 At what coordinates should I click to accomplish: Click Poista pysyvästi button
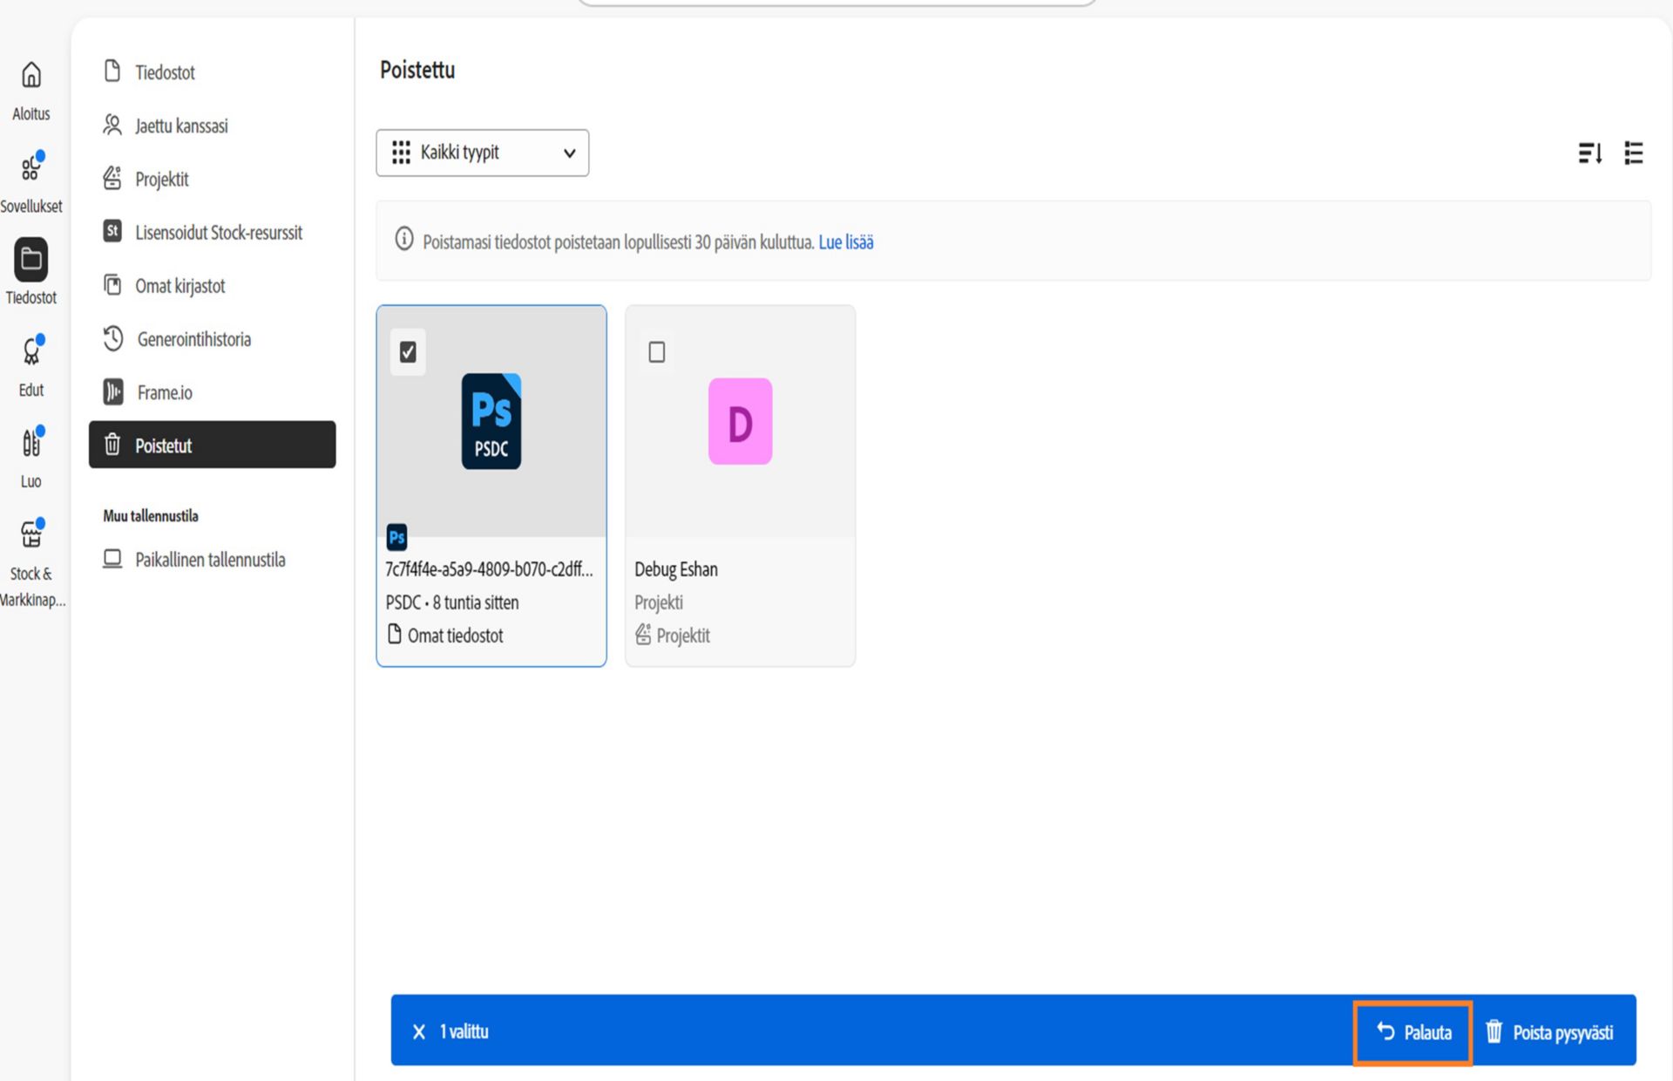1549,1032
